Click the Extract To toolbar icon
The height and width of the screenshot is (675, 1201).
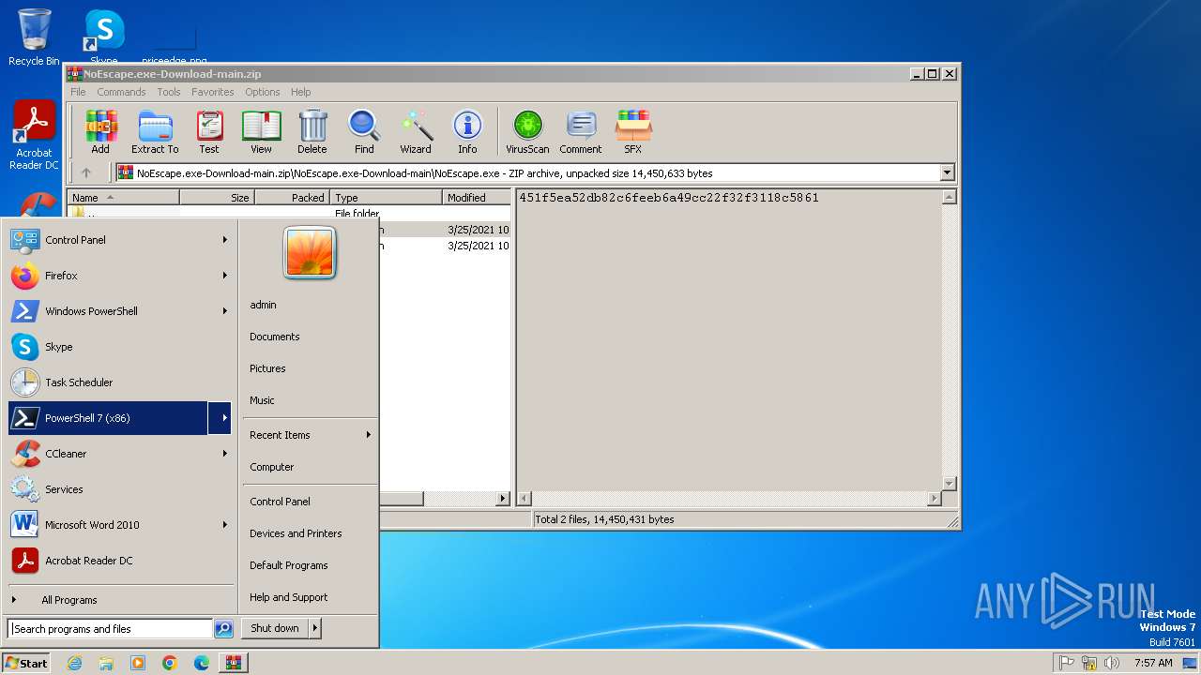pos(155,131)
